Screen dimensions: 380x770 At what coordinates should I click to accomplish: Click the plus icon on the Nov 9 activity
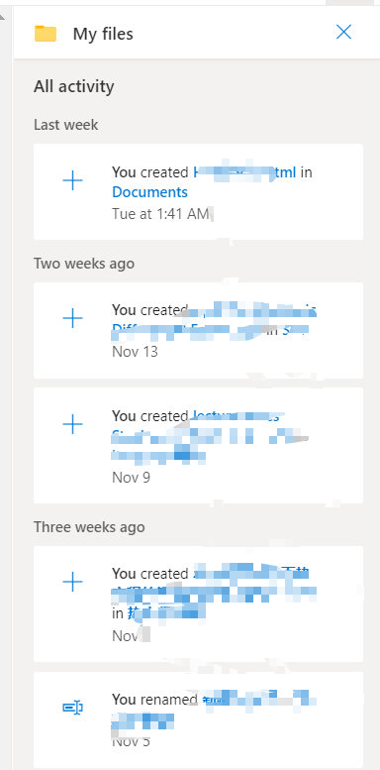coord(72,424)
